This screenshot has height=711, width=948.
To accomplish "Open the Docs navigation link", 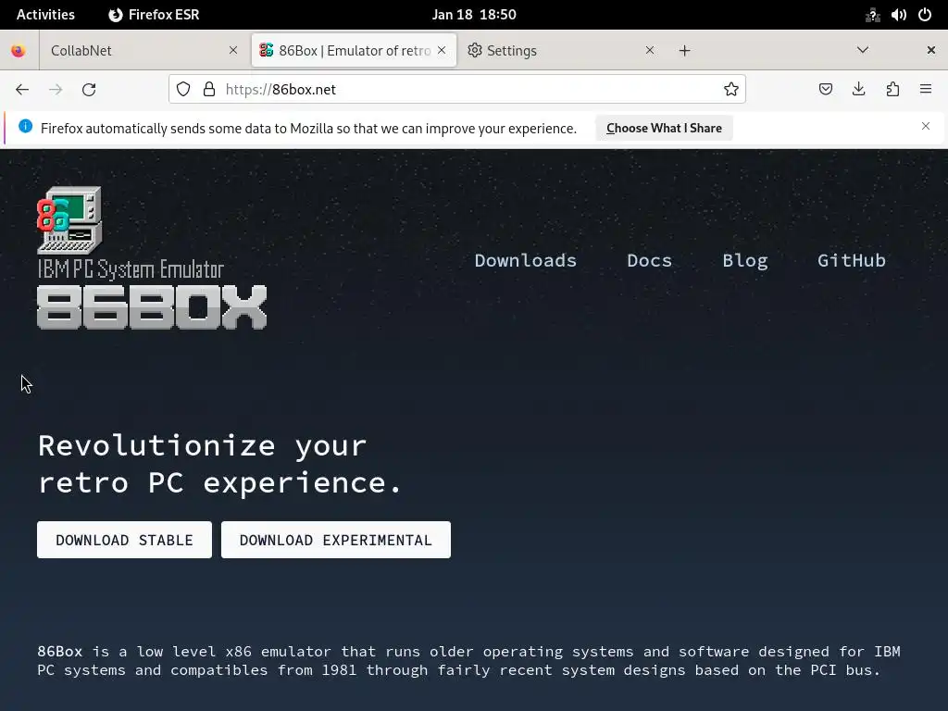I will tap(649, 260).
